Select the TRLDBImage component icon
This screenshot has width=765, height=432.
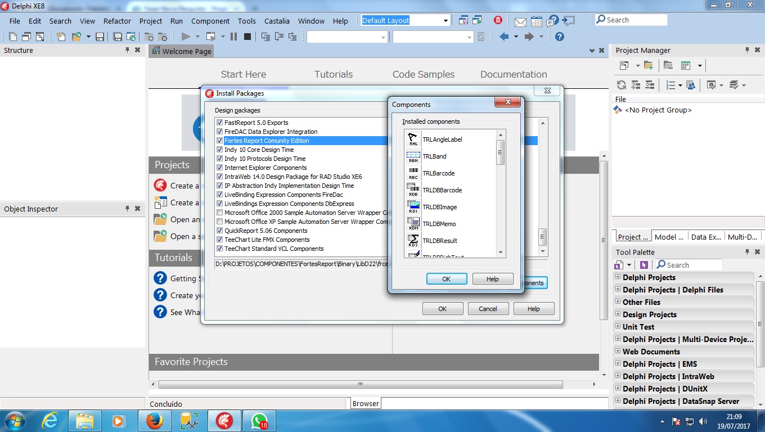click(413, 206)
